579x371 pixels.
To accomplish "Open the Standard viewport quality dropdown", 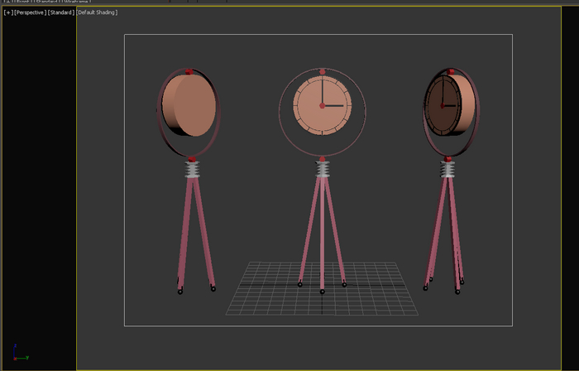I will point(61,13).
